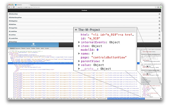This screenshot has width=170, height=106.
Task: Click the page icon in the address bar
Action: point(16,7)
